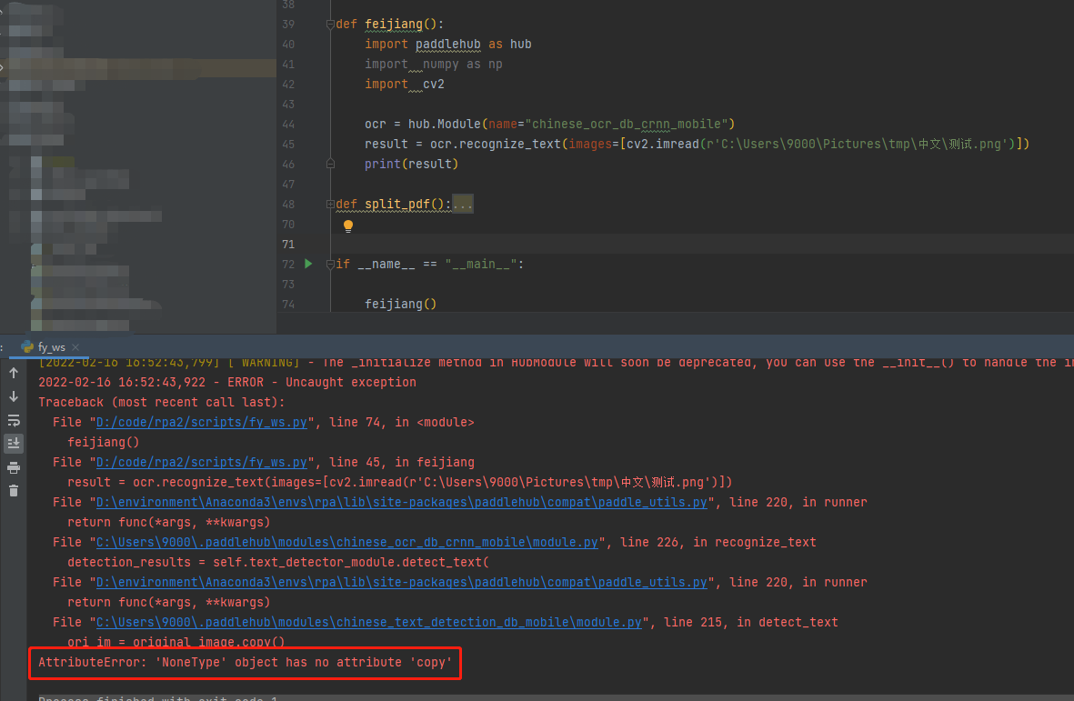Viewport: 1074px width, 701px height.
Task: Click the 'import cv2' code line
Action: pos(404,85)
